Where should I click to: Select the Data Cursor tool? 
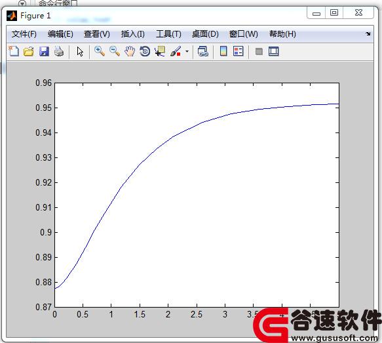click(x=160, y=51)
